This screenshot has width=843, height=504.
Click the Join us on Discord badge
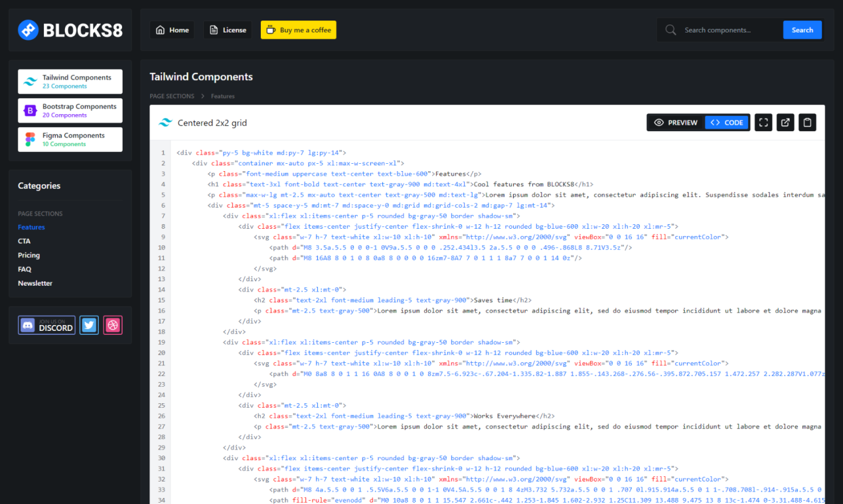coord(46,324)
